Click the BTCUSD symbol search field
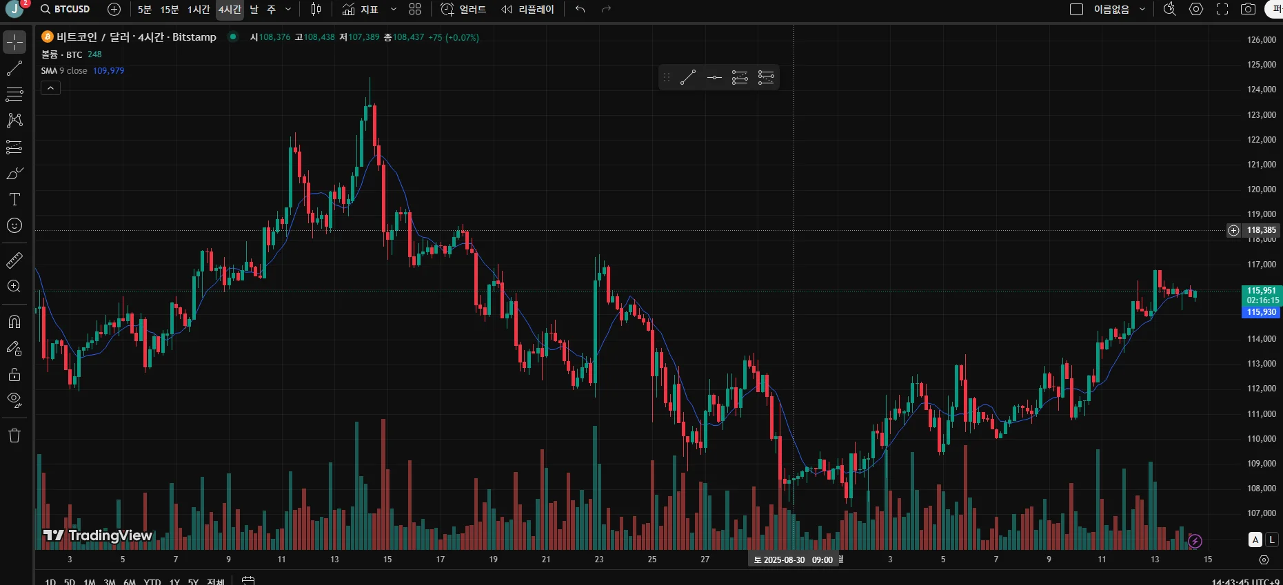 (65, 9)
